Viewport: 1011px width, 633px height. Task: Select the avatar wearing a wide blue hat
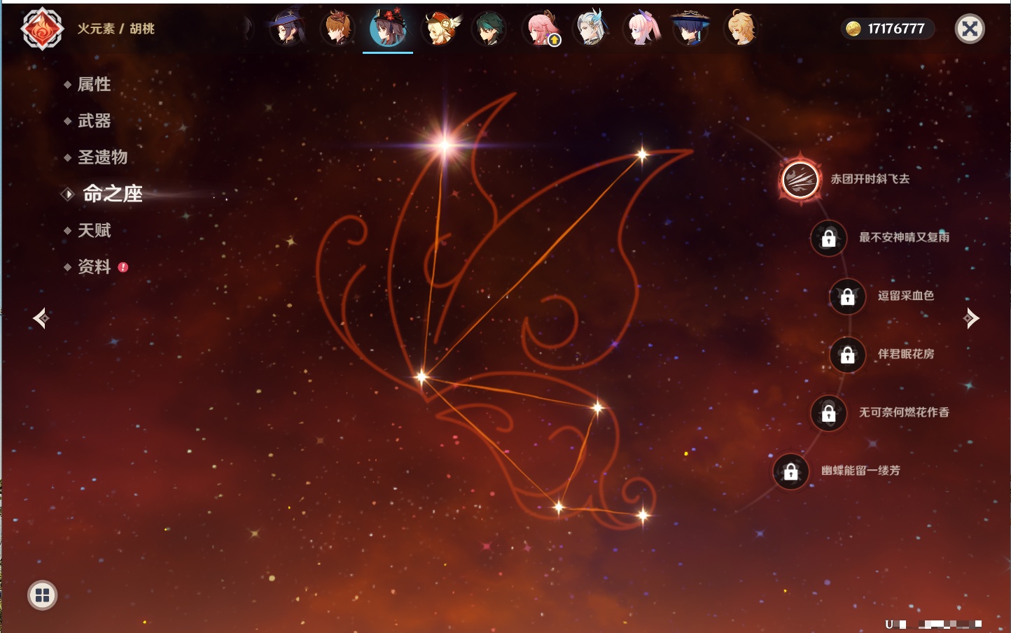[691, 29]
